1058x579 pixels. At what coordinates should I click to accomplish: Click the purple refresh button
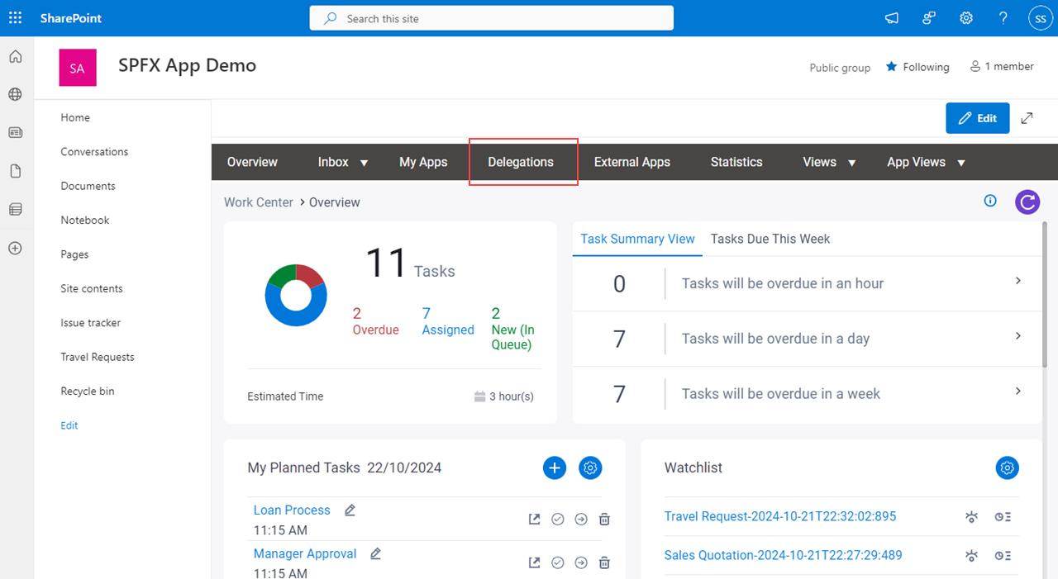[x=1027, y=202]
